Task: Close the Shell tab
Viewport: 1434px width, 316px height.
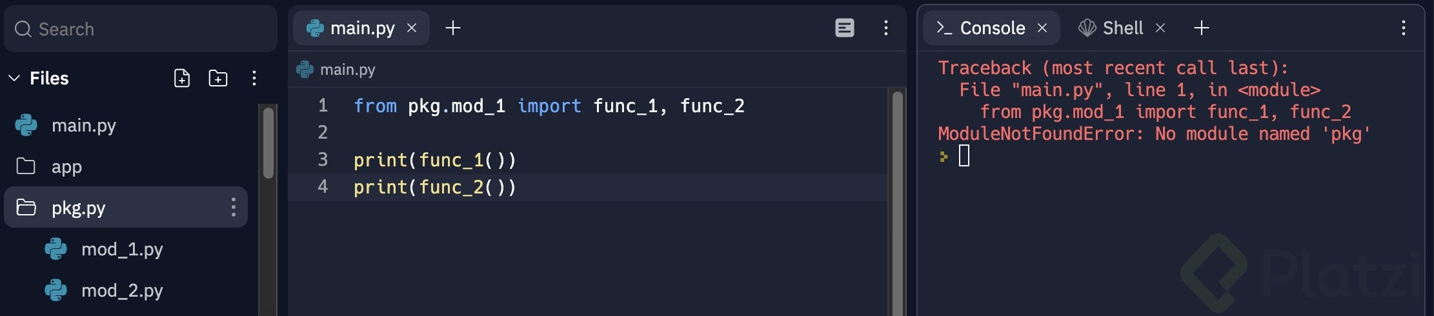Action: [1160, 28]
